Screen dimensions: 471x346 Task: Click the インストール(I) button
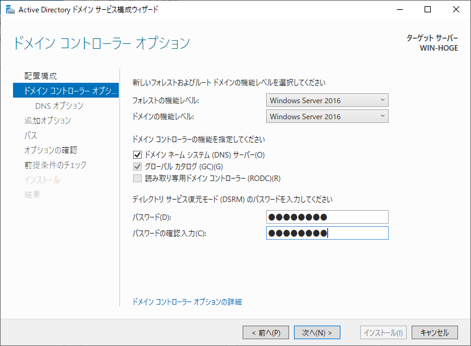(383, 332)
